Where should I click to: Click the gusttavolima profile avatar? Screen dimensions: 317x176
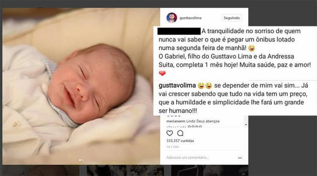(172, 18)
